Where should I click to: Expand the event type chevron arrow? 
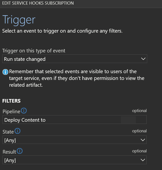[143, 59]
